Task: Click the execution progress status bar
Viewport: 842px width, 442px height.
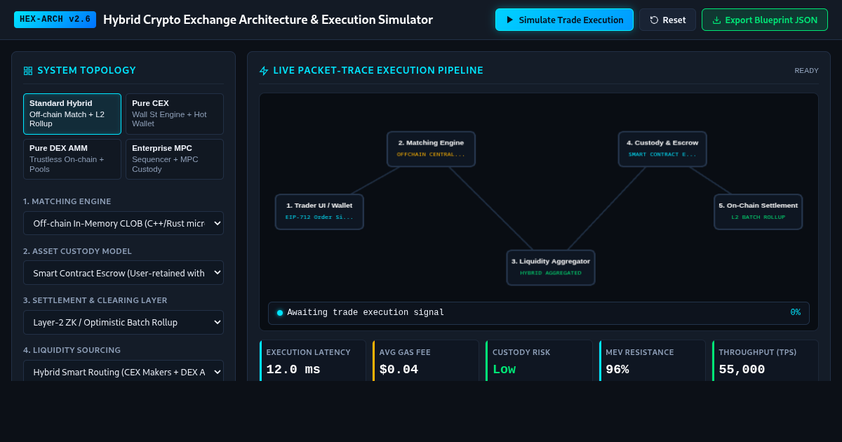Action: pyautogui.click(x=539, y=313)
